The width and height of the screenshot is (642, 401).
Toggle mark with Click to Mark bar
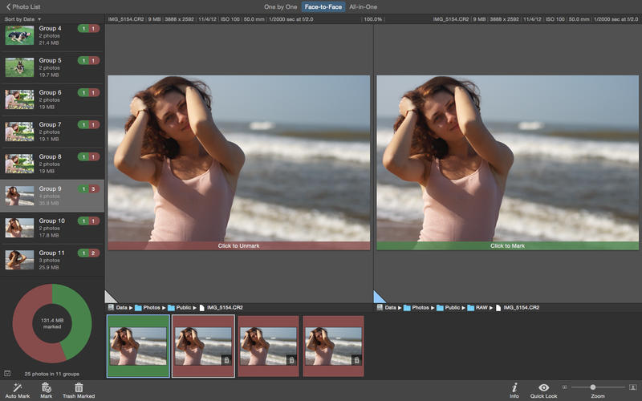(507, 245)
